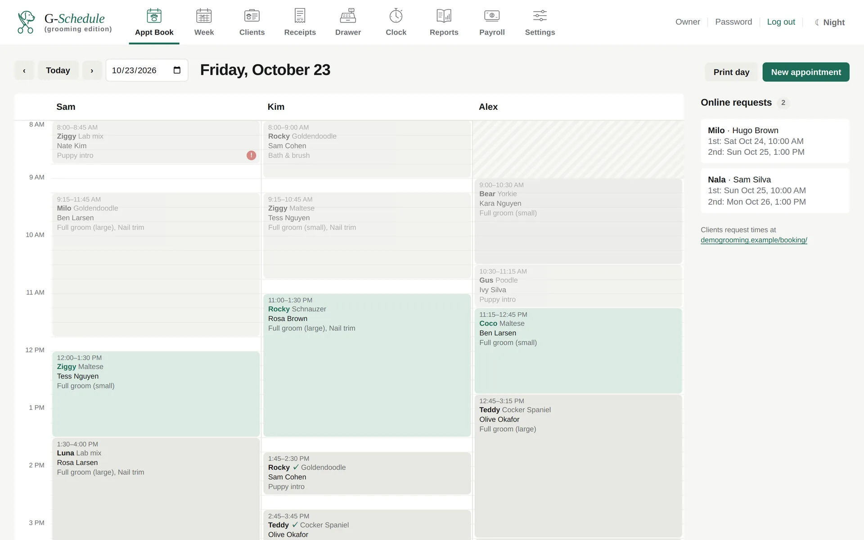
Task: Open Ziggy Maltese 12:00–1:30 PM appointment
Action: (156, 394)
